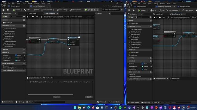197x110 pixels.
Task: Open My Blueprint settings gear, right window
Action: pyautogui.click(x=151, y=17)
